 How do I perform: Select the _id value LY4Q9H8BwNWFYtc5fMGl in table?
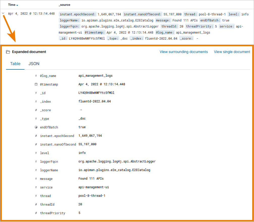pos(96,93)
